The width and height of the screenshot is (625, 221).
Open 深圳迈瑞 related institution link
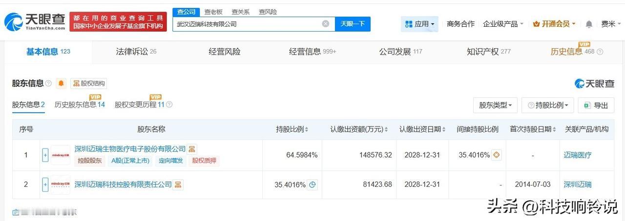pos(578,184)
